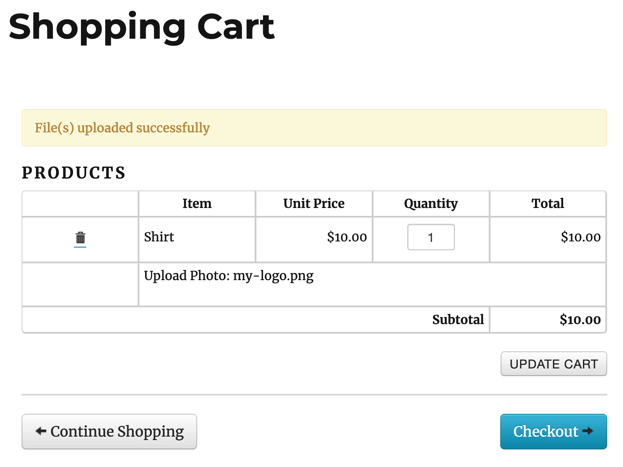Click the Subtotal label
Image resolution: width=623 pixels, height=467 pixels.
458,320
